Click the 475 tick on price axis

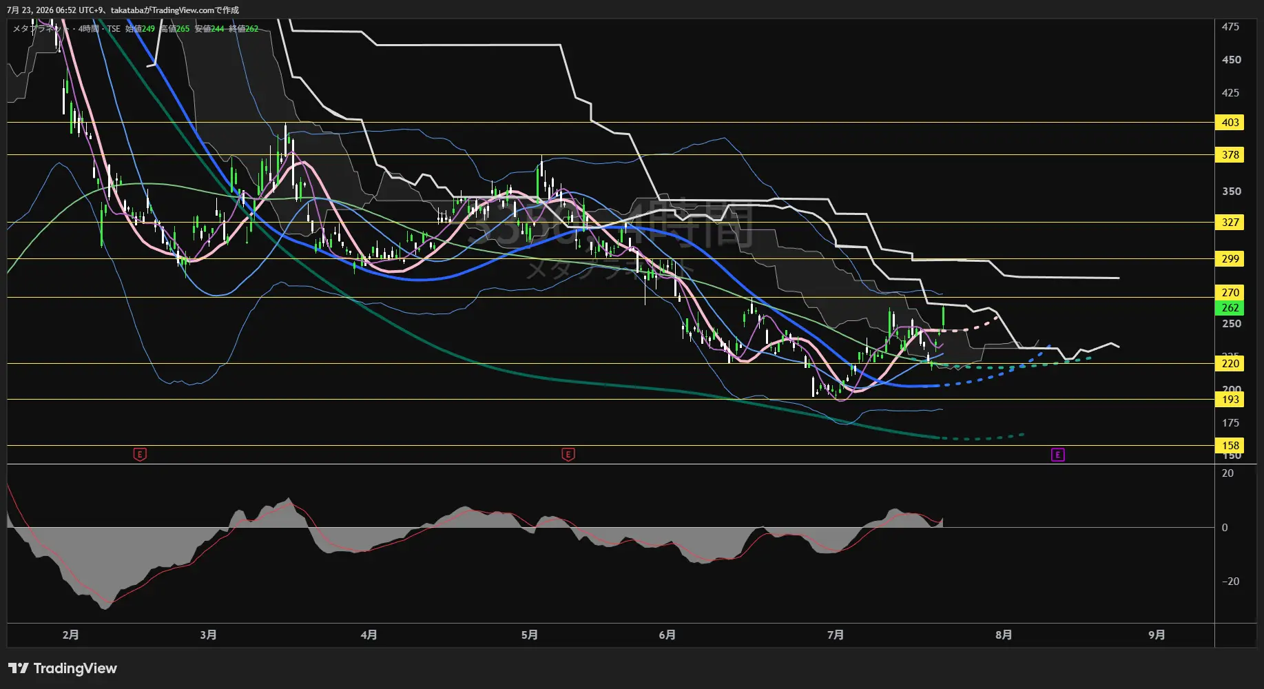1230,27
